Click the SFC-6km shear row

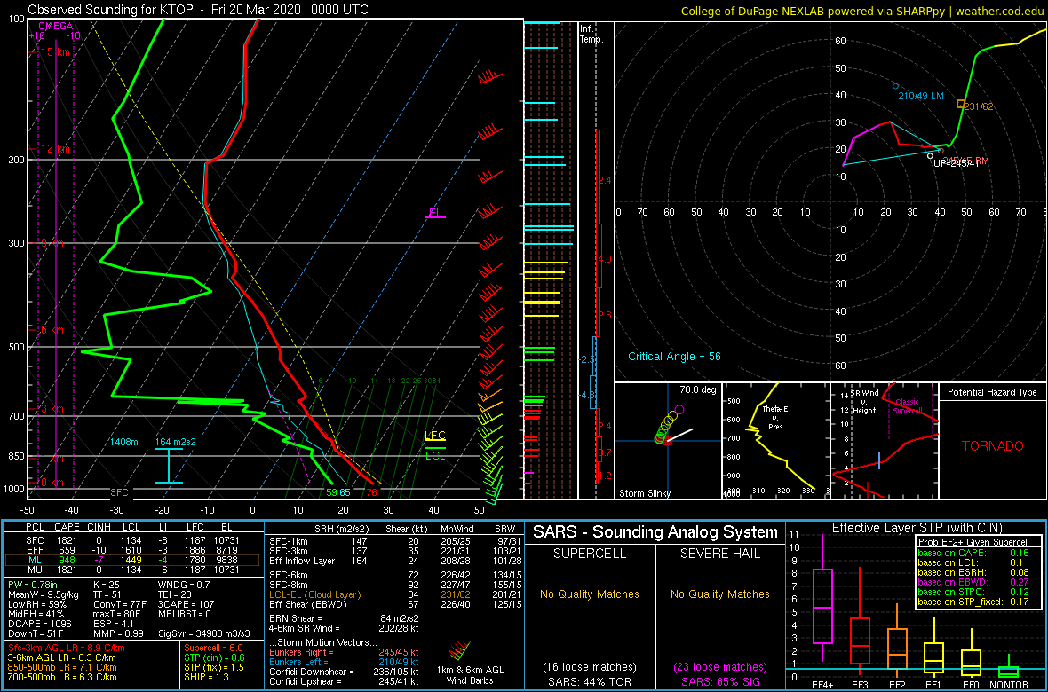tap(394, 576)
